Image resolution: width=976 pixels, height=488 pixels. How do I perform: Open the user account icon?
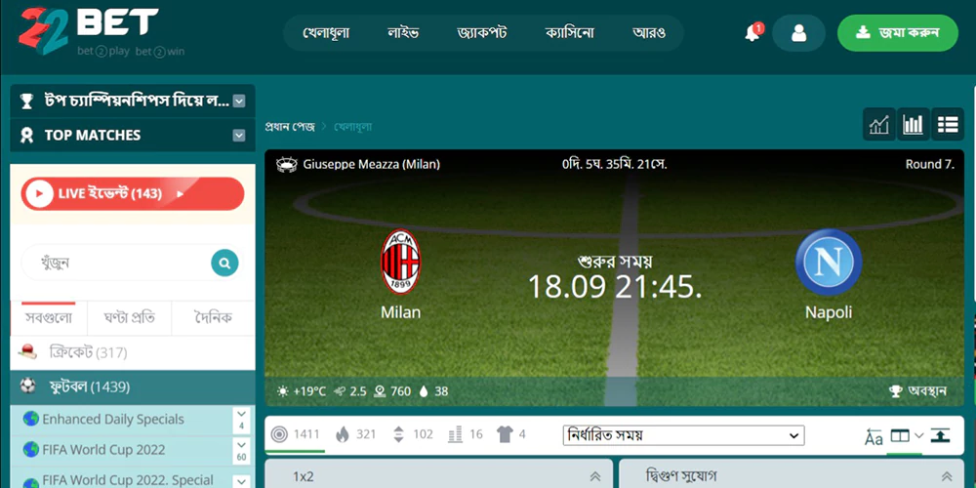point(798,33)
